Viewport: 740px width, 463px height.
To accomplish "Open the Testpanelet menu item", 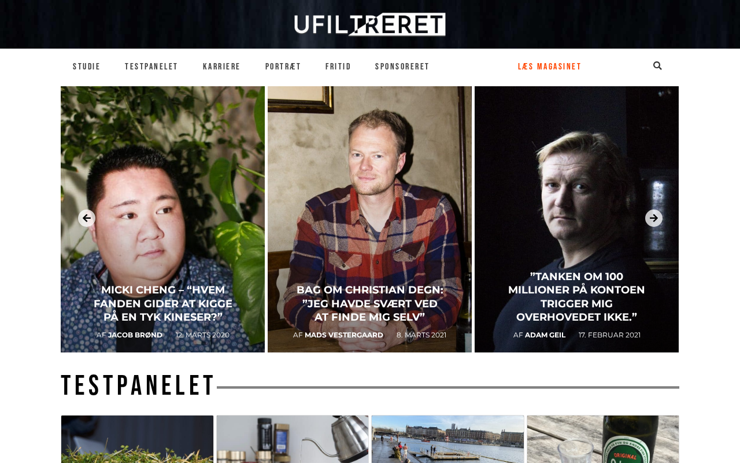I will [151, 67].
